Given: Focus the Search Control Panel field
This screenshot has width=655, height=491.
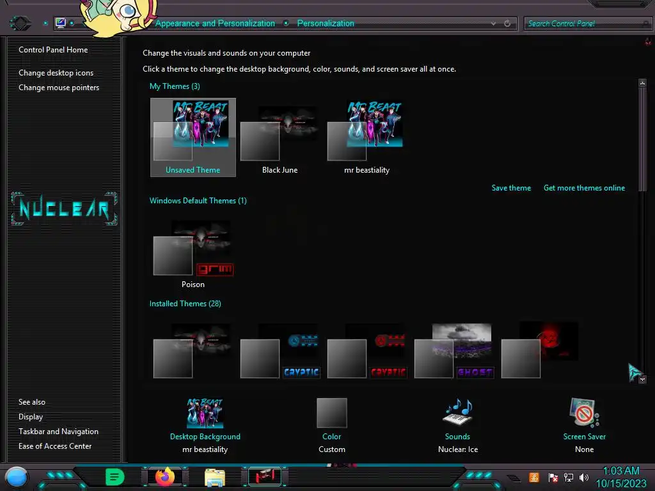Looking at the screenshot, I should tap(587, 24).
